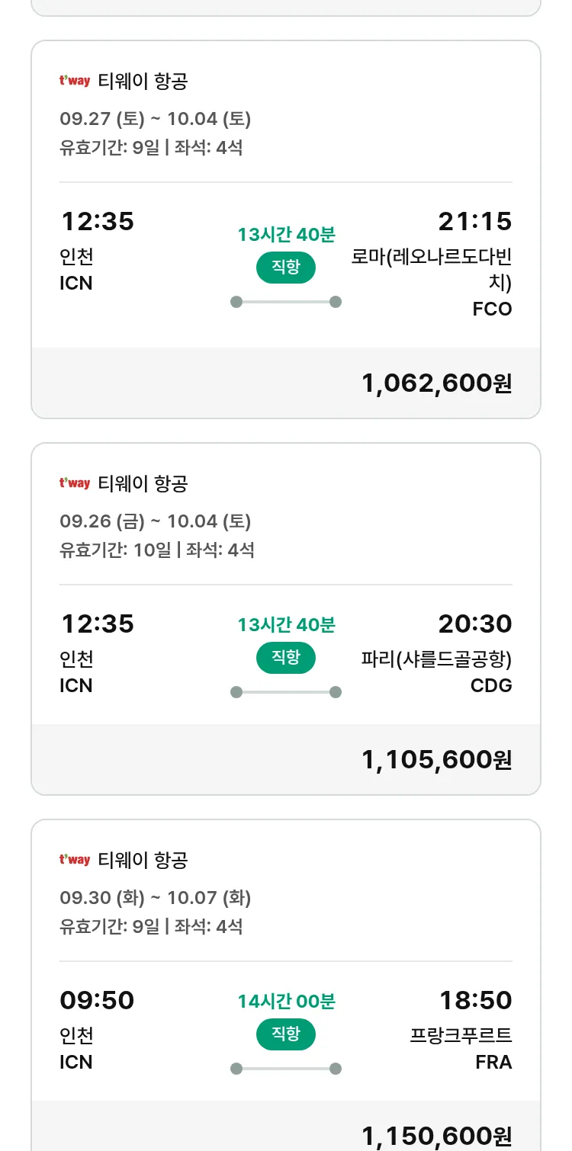Click the route line on Rome flight
Screen dimensions: 572x1151
tap(286, 302)
